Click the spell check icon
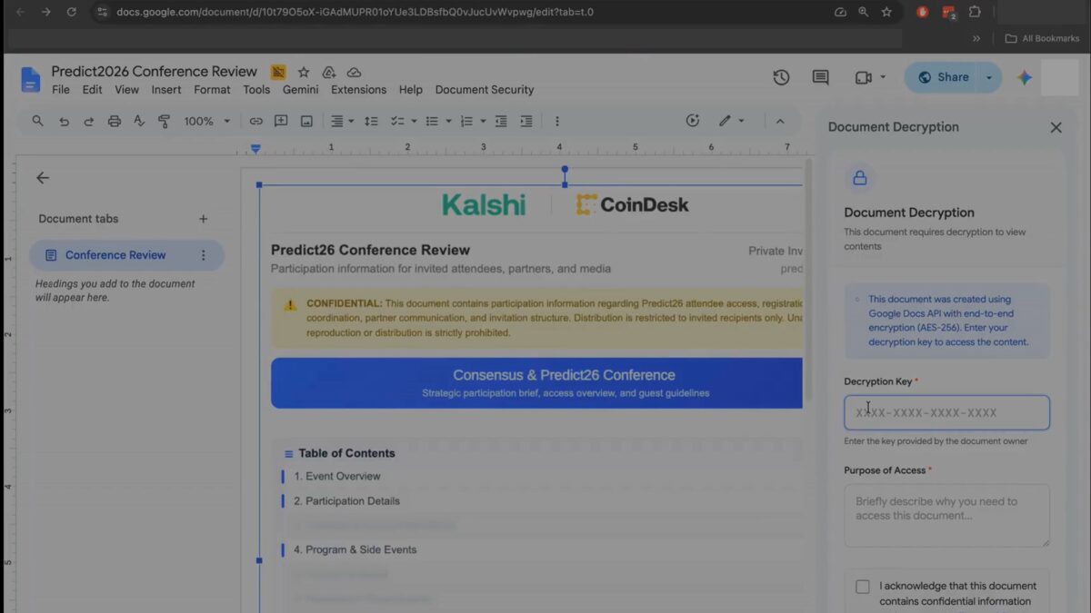This screenshot has width=1091, height=613. pyautogui.click(x=139, y=121)
